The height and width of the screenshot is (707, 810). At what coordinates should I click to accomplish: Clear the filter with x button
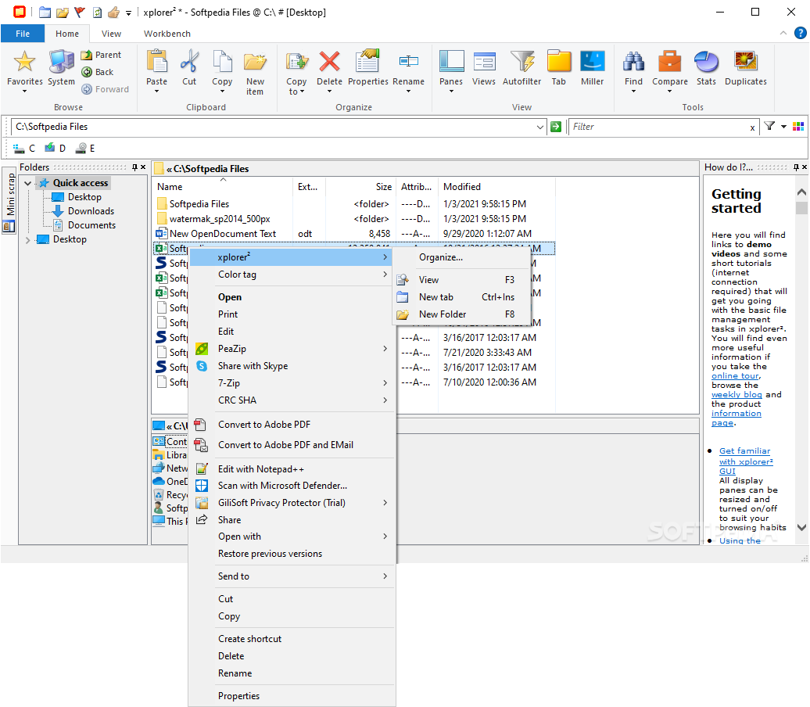(752, 127)
